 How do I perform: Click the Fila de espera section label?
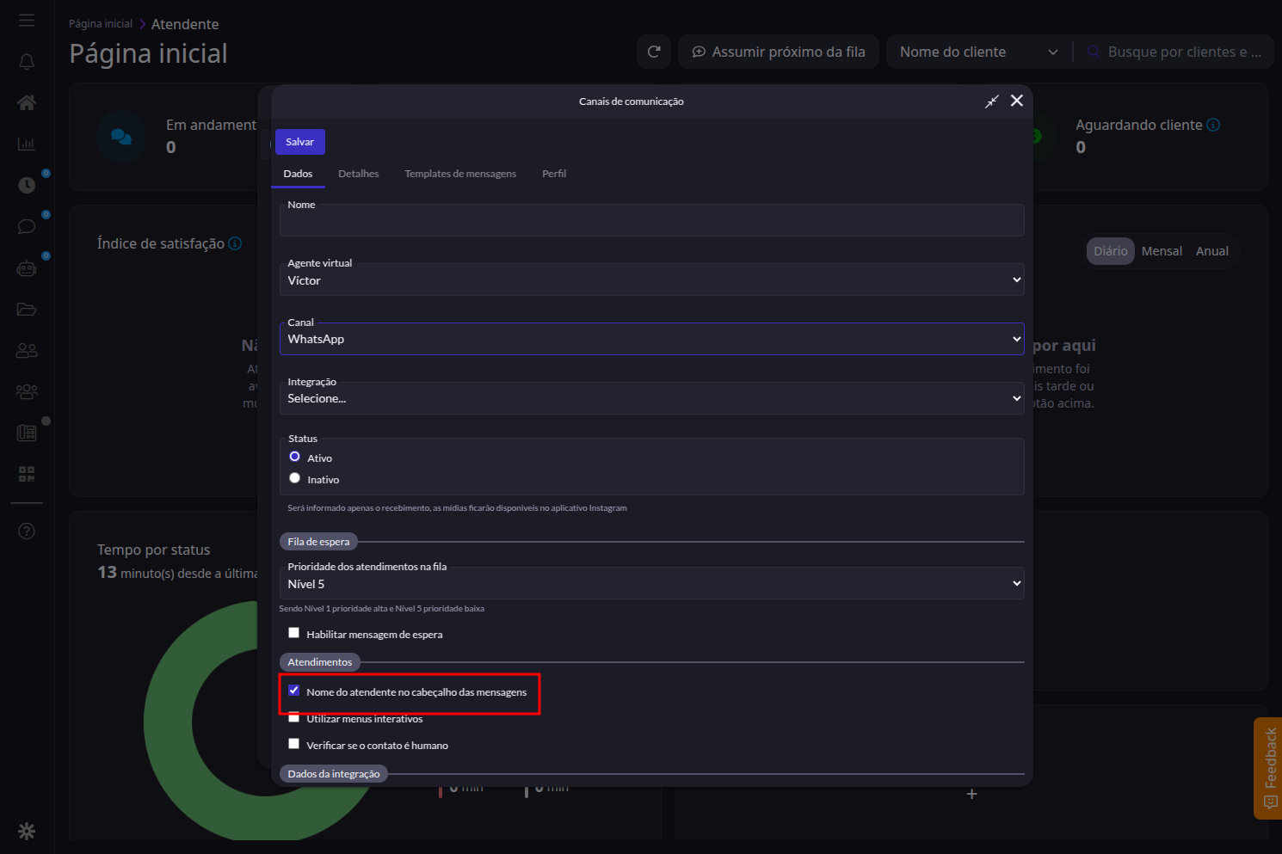pos(318,542)
